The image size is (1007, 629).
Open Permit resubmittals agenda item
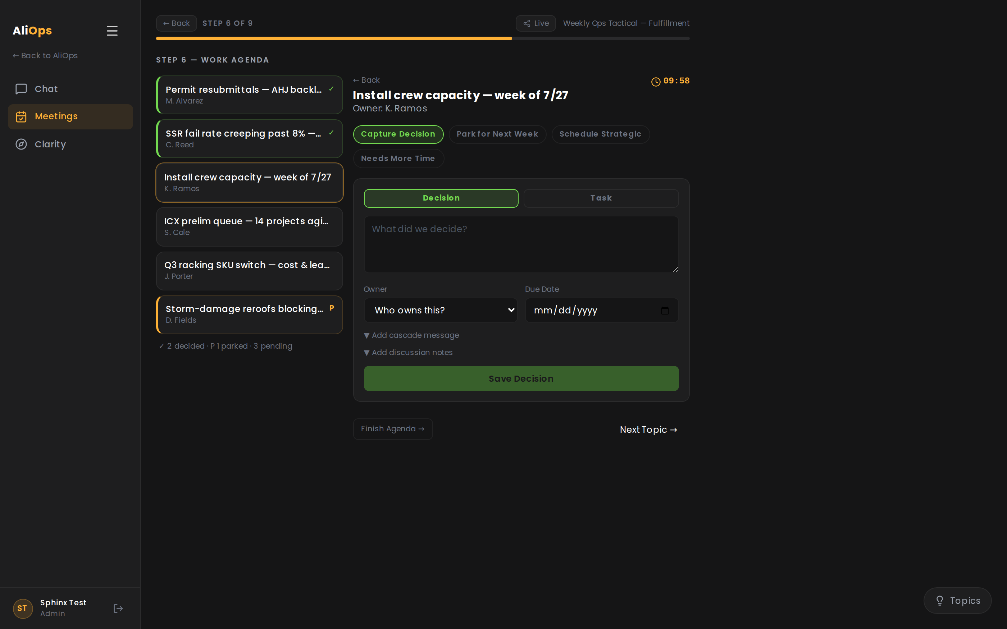click(x=249, y=95)
